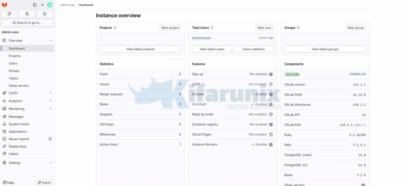Select Gitaly servers in the sidebar
This screenshot has height=186, width=409.
click(x=19, y=85)
